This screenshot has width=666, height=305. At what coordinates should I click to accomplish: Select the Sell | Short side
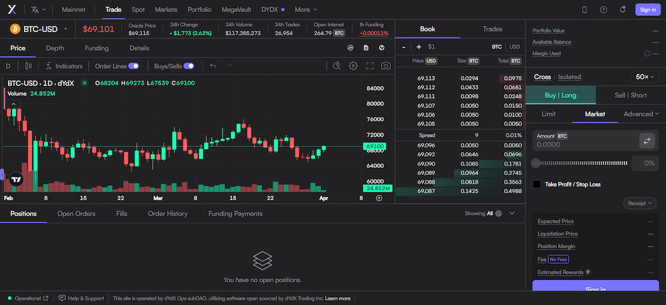(x=631, y=95)
